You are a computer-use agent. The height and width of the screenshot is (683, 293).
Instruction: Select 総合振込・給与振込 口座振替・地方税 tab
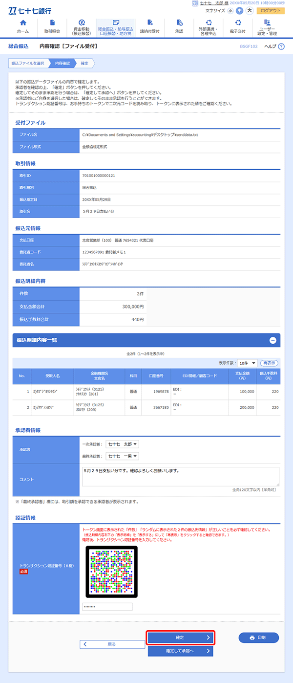pos(115,28)
